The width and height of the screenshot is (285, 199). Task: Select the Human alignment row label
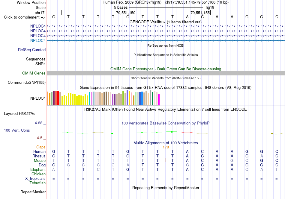point(39,151)
